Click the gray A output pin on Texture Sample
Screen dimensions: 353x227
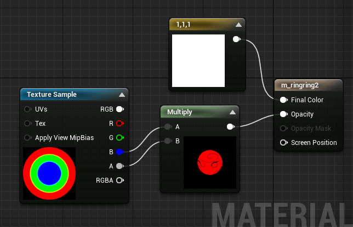120,166
